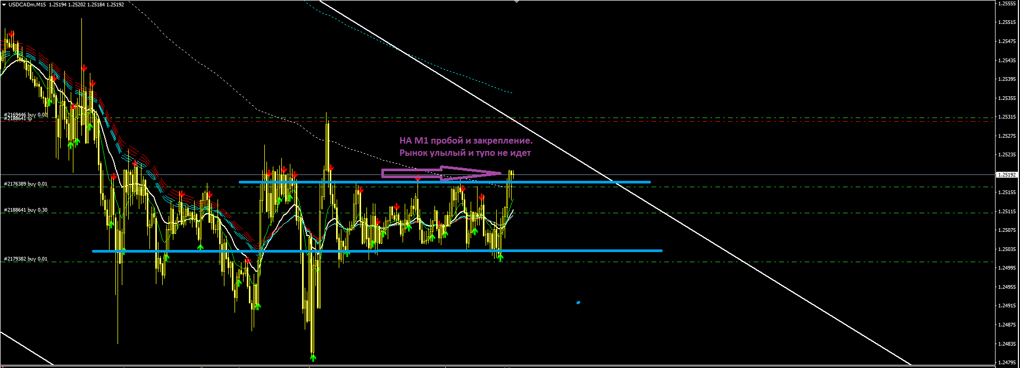Screen dimensions: 1020x368
Task: Open the chart menu triangle beside USDCADm
Action: 4,4
